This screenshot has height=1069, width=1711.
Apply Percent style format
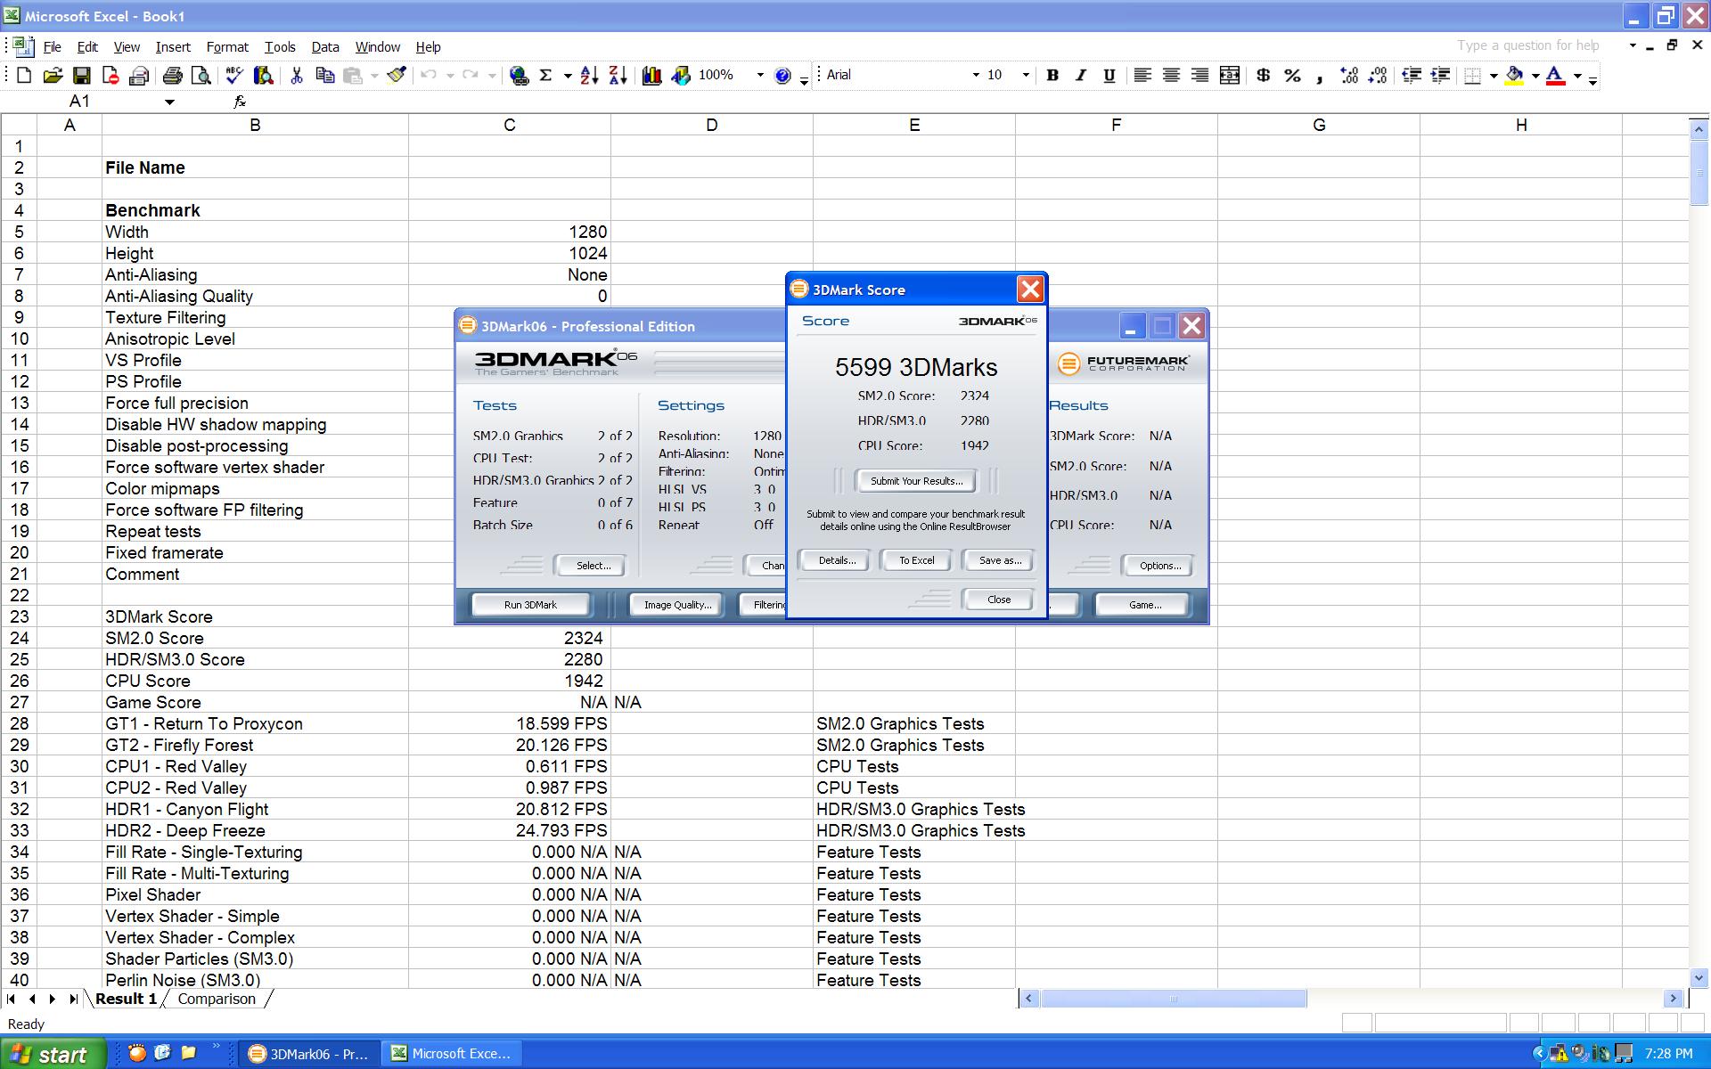(x=1292, y=76)
